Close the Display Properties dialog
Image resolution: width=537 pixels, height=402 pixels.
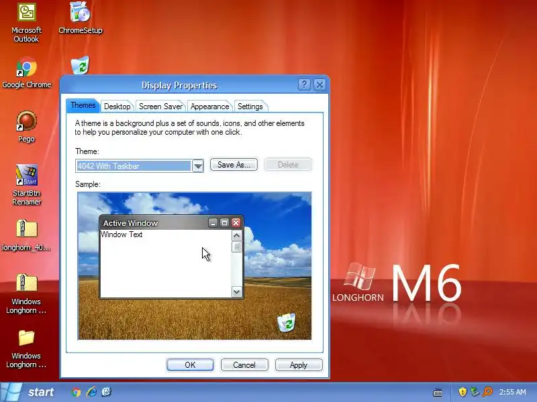coord(320,84)
